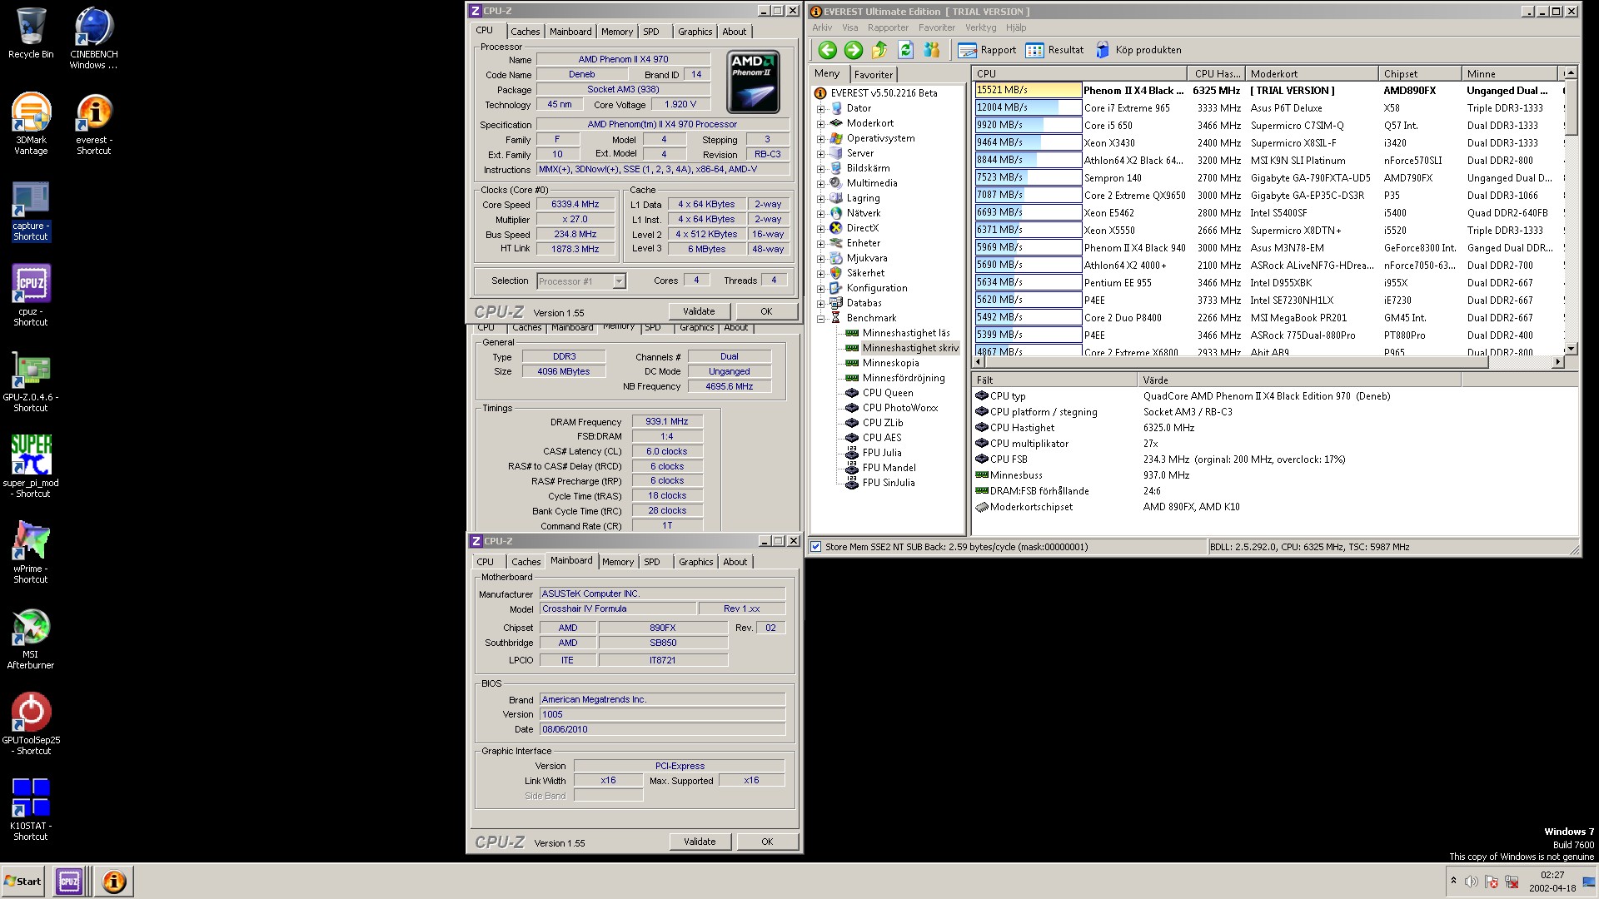Image resolution: width=1599 pixels, height=899 pixels.
Task: Switch to the Caches tab in top CPU-Z
Action: point(525,32)
